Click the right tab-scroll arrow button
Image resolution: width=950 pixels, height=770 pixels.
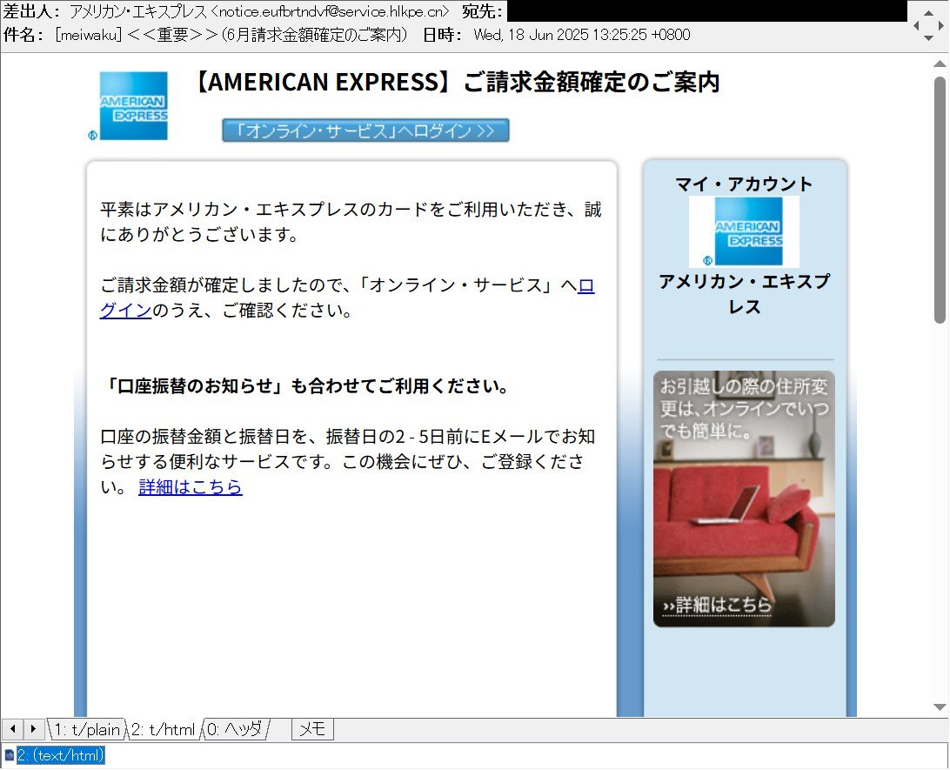point(33,729)
